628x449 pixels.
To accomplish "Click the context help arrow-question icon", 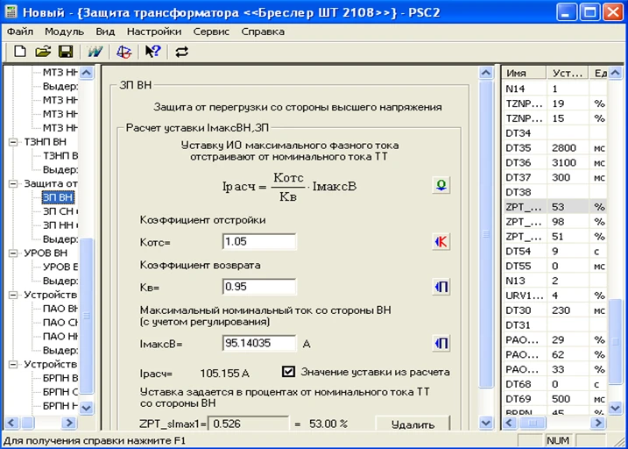I will pos(152,52).
